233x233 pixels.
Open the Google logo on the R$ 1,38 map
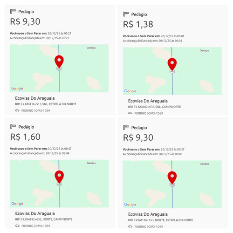click(130, 91)
